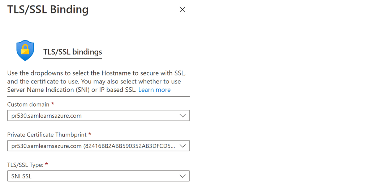
Task: Close the TLS/SSL Binding panel
Action: point(182,10)
